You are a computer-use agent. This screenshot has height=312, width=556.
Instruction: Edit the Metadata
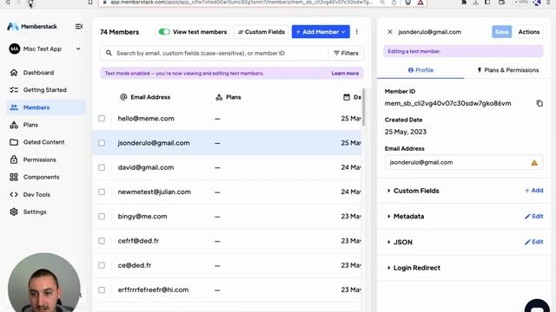tap(534, 216)
